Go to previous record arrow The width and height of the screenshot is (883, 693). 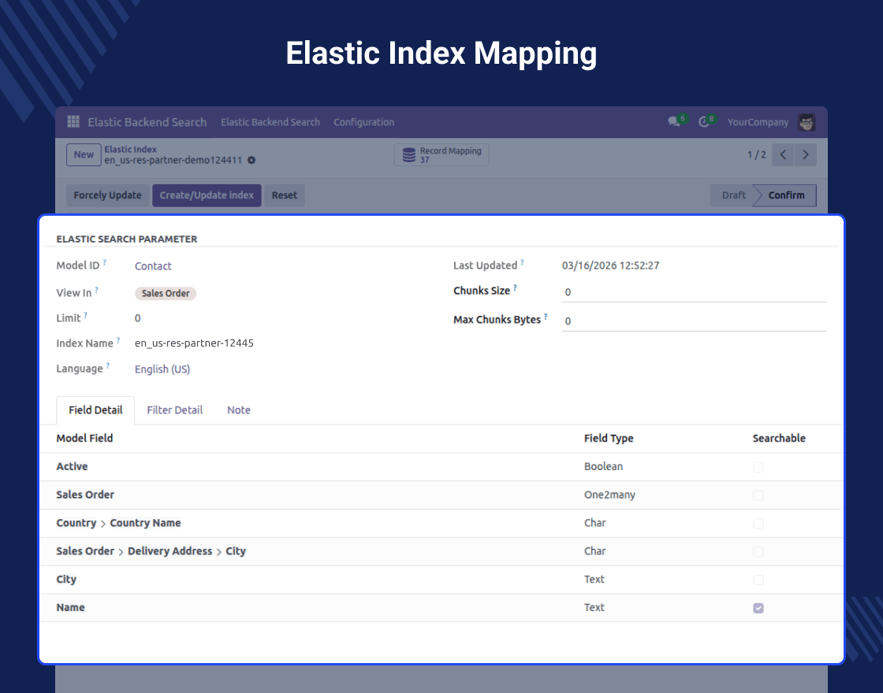tap(783, 155)
